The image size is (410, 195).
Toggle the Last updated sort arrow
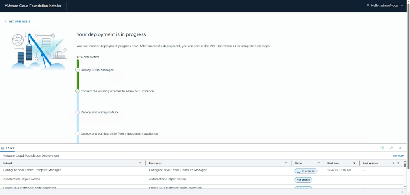pyautogui.click(x=393, y=163)
